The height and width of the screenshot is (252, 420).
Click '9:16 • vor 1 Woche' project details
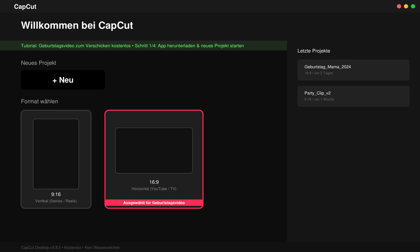[x=319, y=99]
